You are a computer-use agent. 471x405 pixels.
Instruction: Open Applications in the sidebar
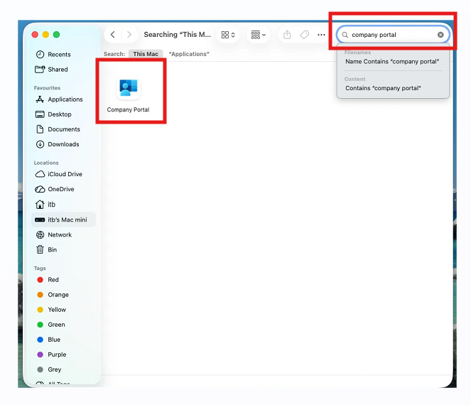65,99
